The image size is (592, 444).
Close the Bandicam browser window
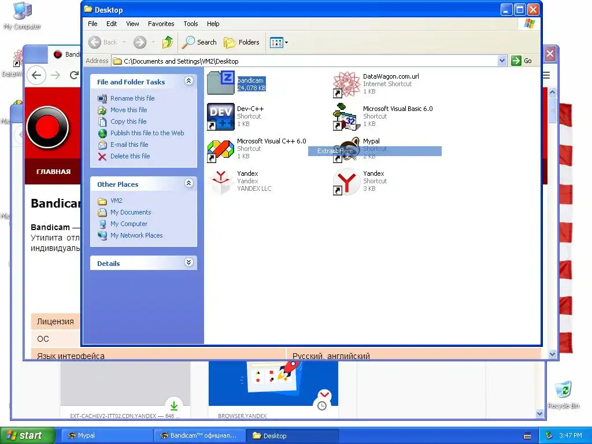[x=550, y=54]
